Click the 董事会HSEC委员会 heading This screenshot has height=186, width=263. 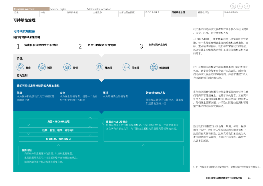click(x=117, y=122)
